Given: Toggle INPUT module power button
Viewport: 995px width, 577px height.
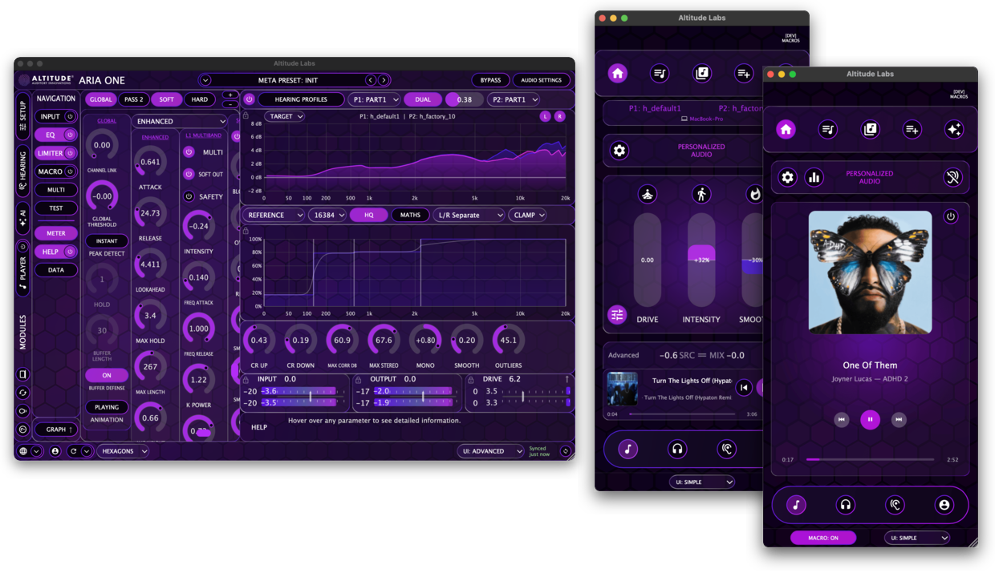Looking at the screenshot, I should click(x=70, y=117).
